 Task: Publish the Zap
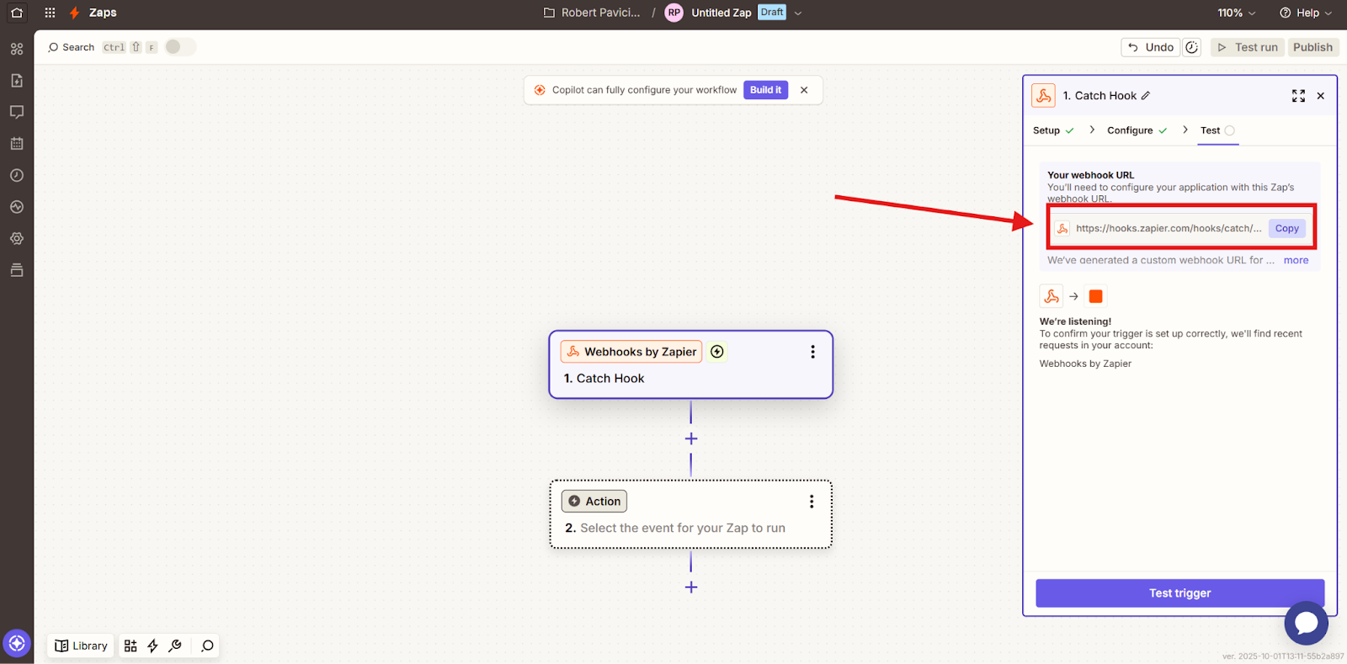click(x=1313, y=47)
